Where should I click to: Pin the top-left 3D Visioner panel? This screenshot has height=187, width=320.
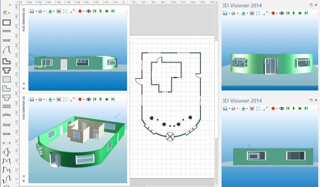(x=24, y=84)
